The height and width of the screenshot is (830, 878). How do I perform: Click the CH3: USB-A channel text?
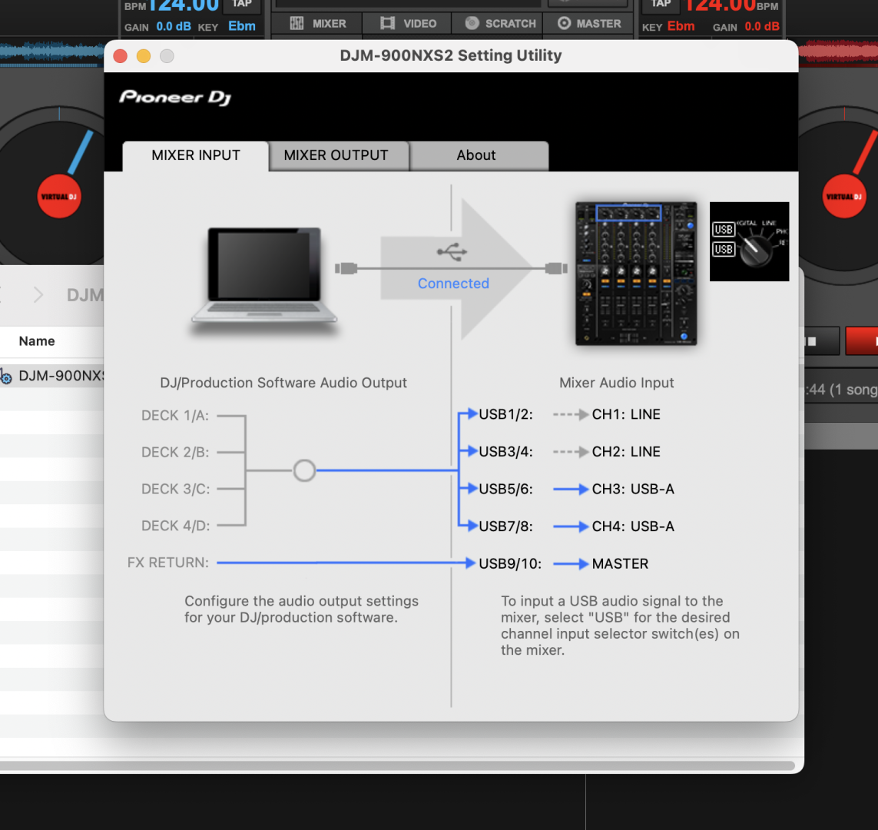coord(633,489)
